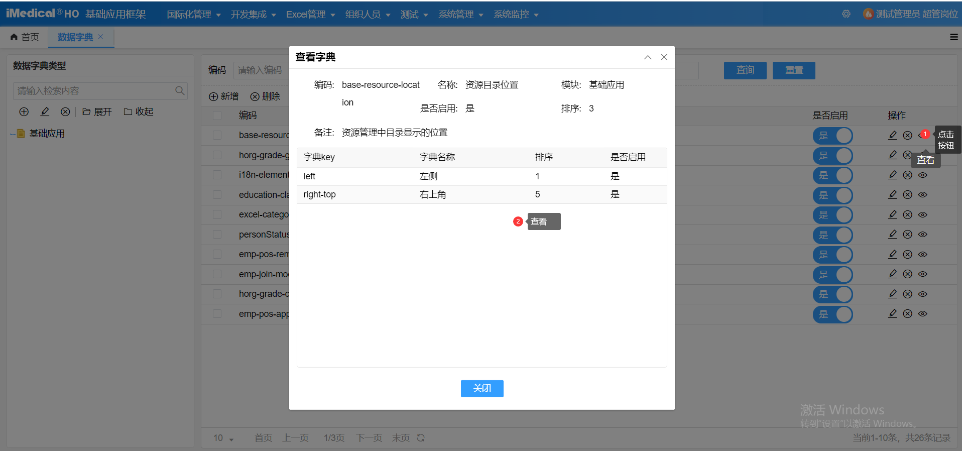Viewport: 964px width, 451px height.
Task: Toggle 是否启用 switch for education-cla row
Action: 833,195
